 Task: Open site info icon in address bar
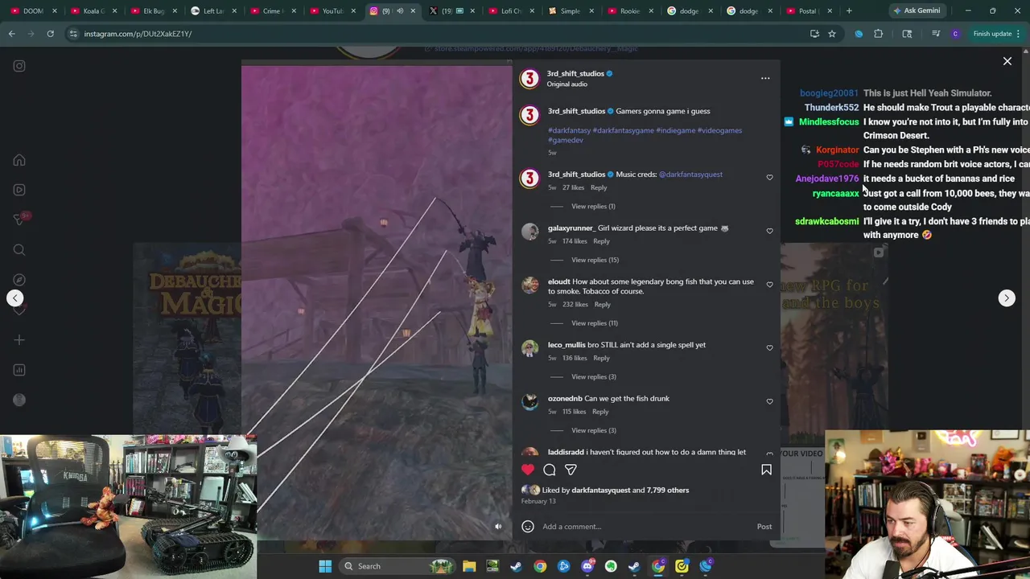click(73, 34)
